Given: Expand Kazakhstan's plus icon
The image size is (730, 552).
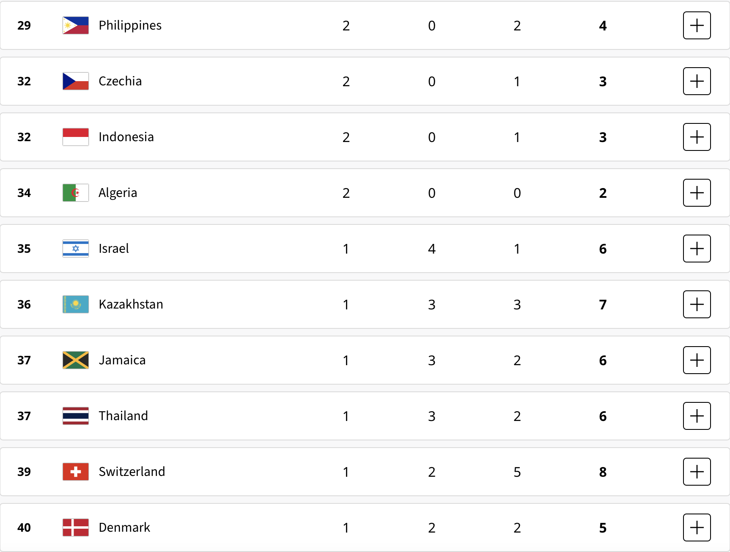Looking at the screenshot, I should coord(697,304).
